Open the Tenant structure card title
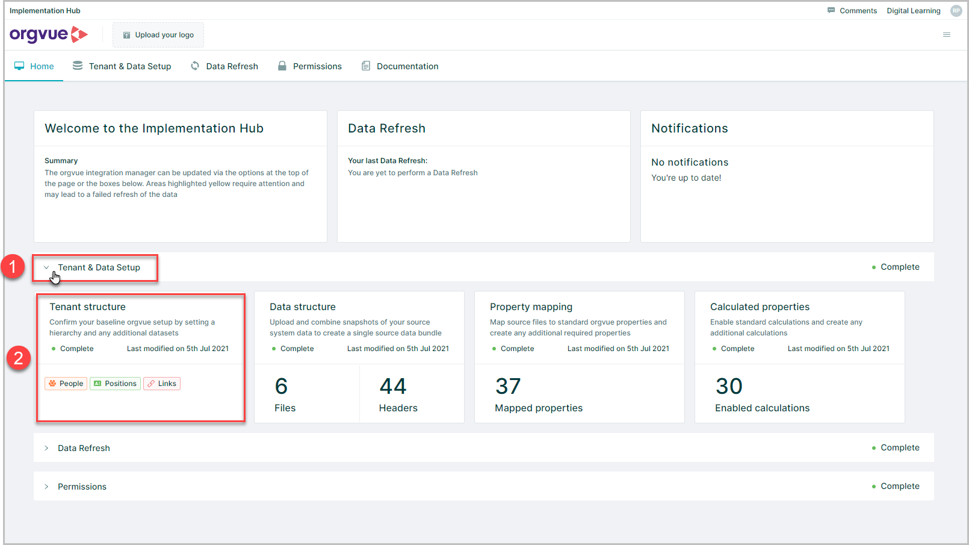This screenshot has width=969, height=545. pos(87,307)
